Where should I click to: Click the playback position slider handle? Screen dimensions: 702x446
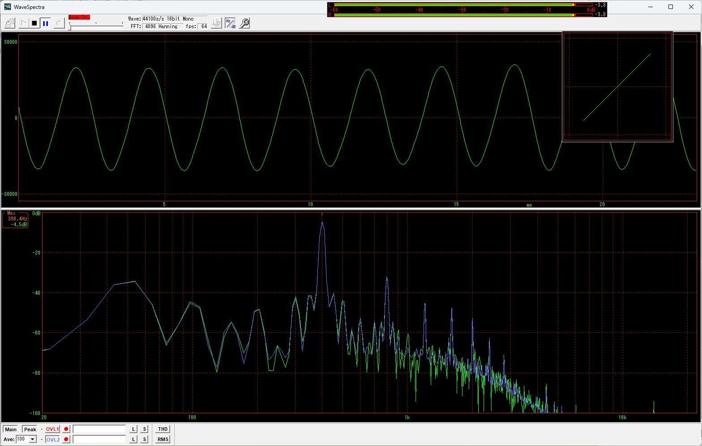coord(69,27)
